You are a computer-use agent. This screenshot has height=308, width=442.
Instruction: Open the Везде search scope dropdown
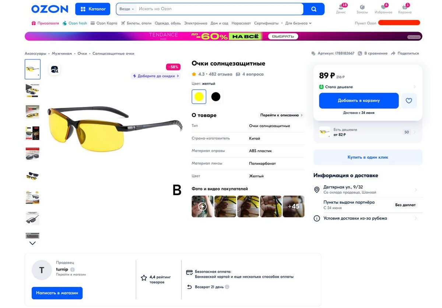pyautogui.click(x=127, y=9)
